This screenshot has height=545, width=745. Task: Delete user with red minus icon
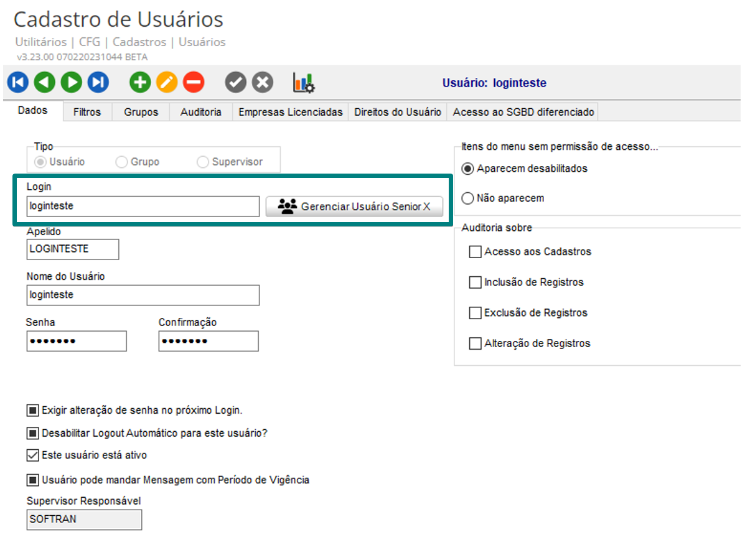(194, 82)
